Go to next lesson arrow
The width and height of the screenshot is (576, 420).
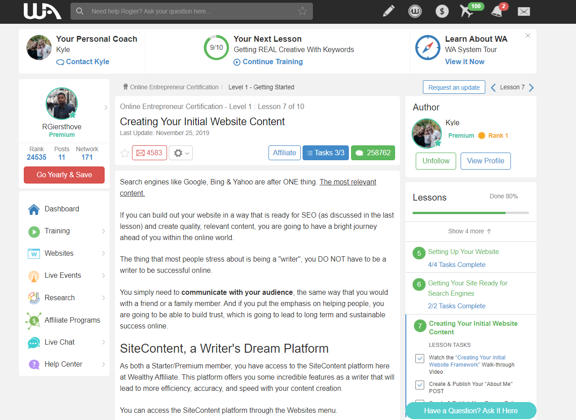click(x=531, y=87)
